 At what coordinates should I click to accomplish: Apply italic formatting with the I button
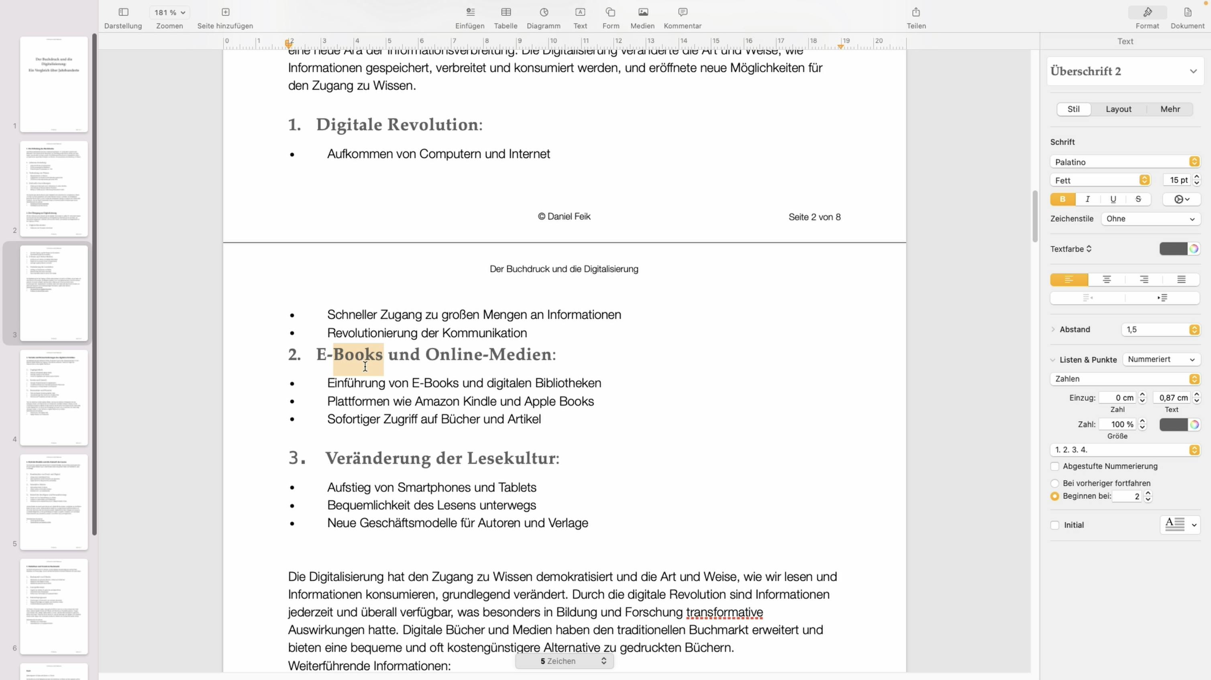tap(1087, 199)
